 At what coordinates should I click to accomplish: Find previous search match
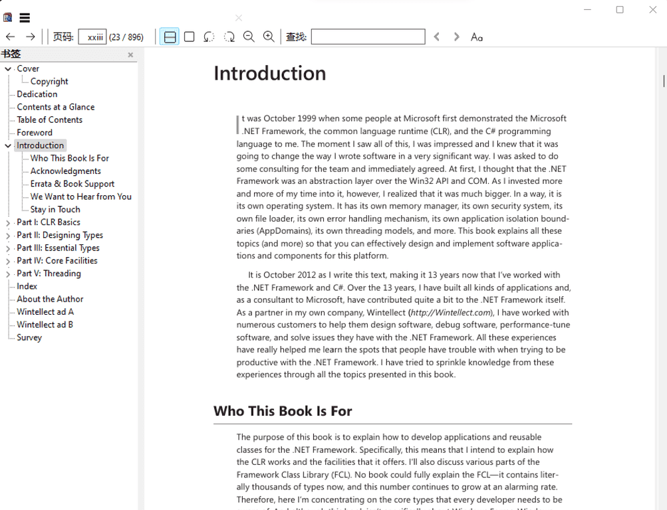tap(437, 37)
